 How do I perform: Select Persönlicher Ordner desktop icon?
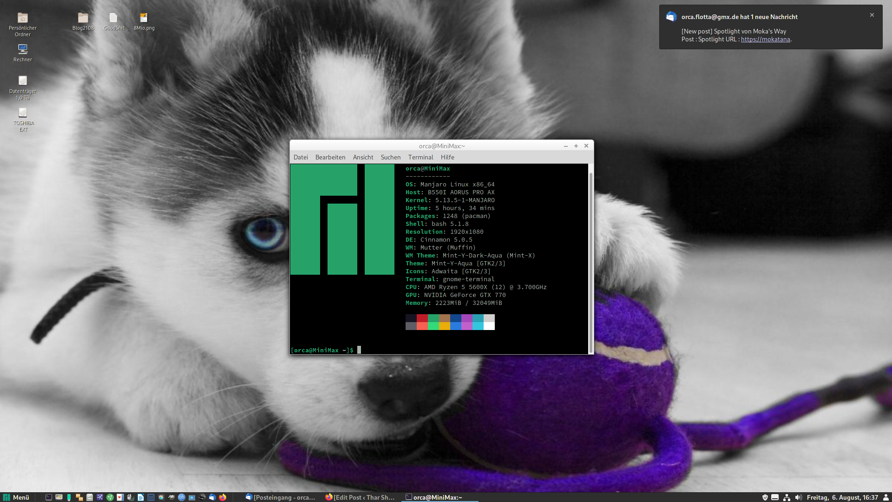[23, 24]
